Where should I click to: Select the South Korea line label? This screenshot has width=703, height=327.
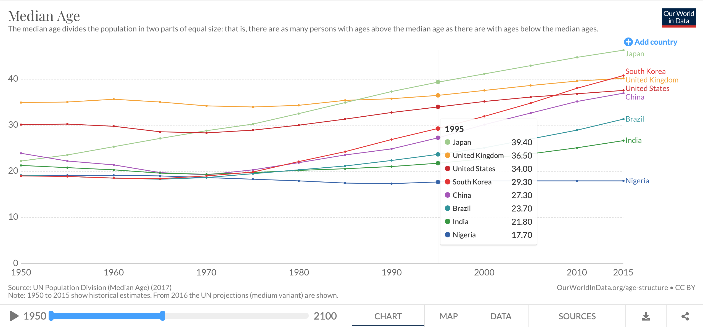tap(645, 71)
